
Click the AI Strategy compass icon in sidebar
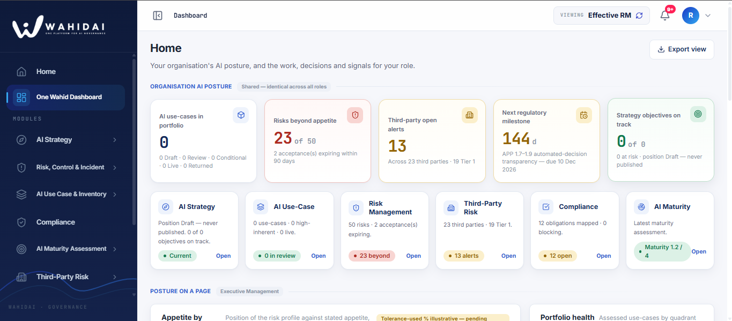coord(21,140)
